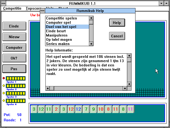Viewport: 170px width, 128px height.
Task: Select 'Competitie spelen' help topic
Action: coord(67,18)
